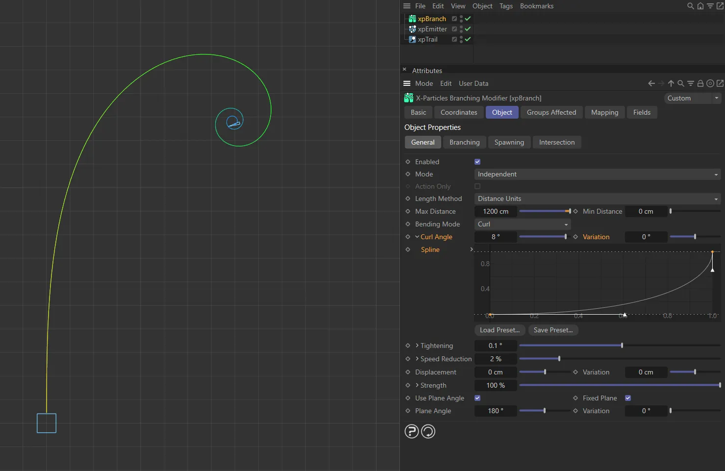Open the Bookmarks menu
The height and width of the screenshot is (471, 725).
(x=536, y=6)
